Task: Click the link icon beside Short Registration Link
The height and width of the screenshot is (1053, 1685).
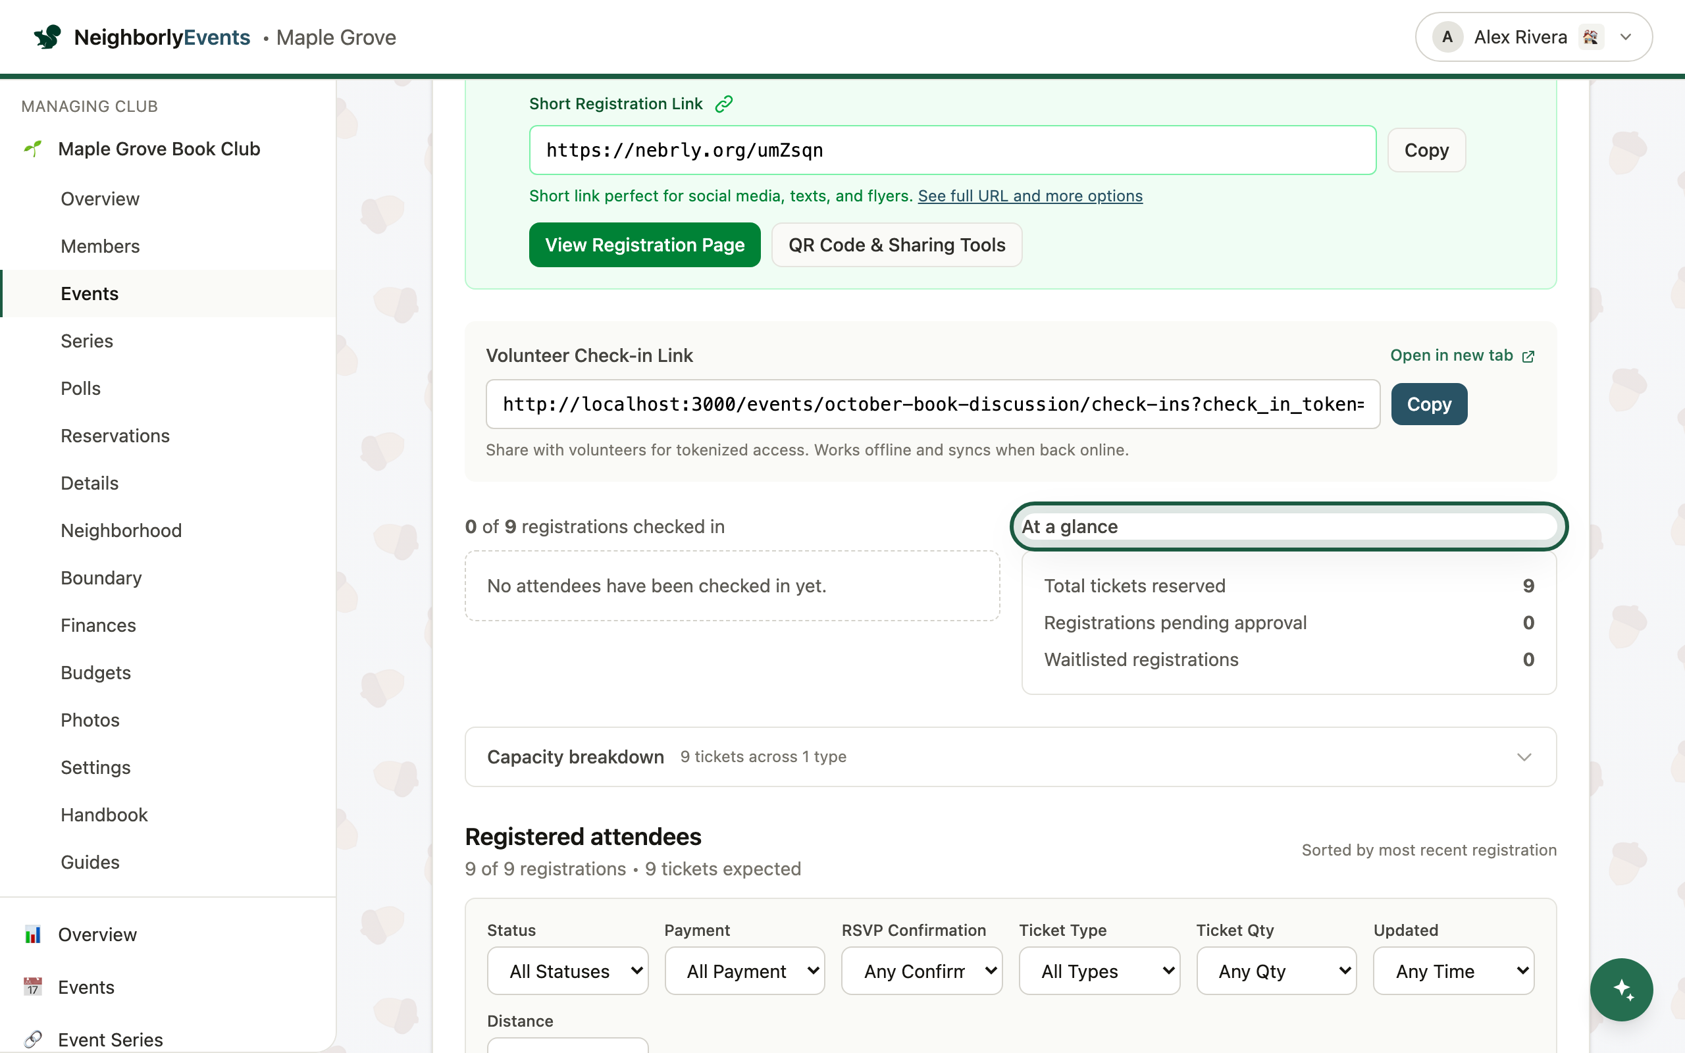Action: [724, 104]
